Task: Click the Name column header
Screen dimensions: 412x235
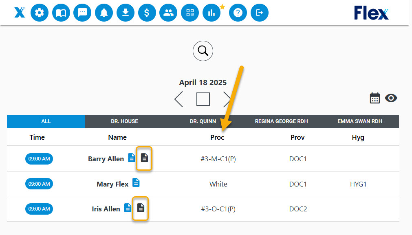Action: [x=117, y=137]
